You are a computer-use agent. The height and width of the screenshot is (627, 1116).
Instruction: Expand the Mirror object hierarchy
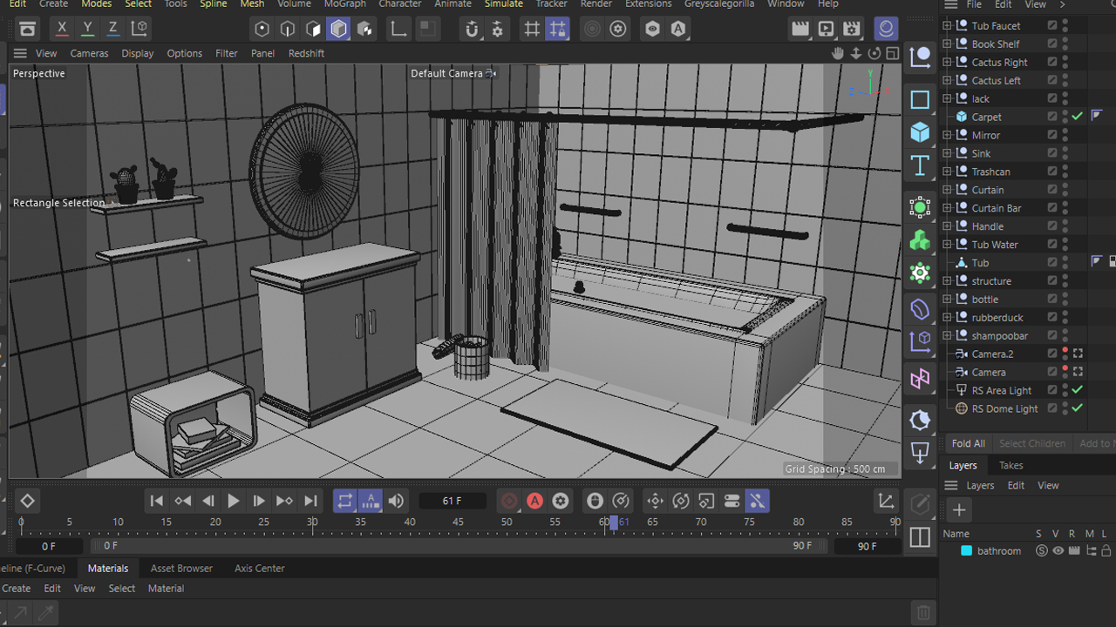coord(948,135)
